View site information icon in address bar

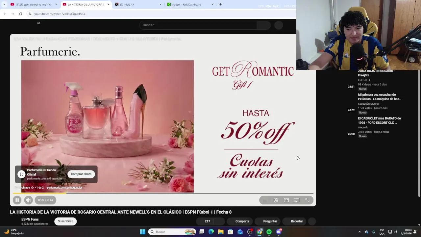pos(30,14)
